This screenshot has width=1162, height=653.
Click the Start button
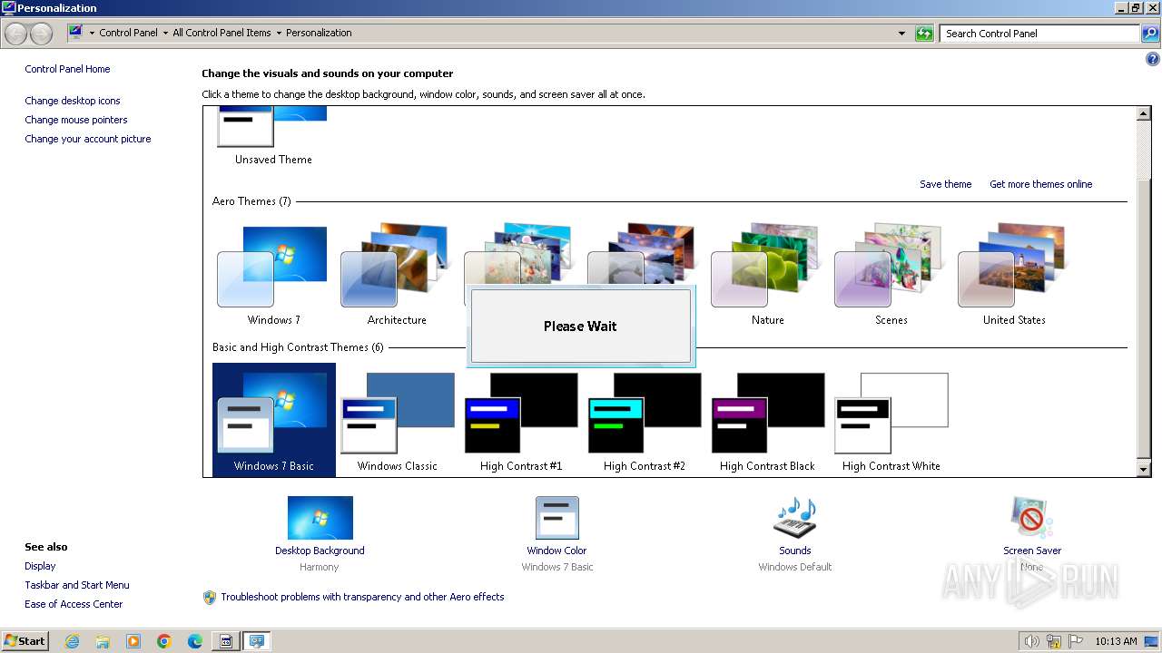pyautogui.click(x=25, y=641)
